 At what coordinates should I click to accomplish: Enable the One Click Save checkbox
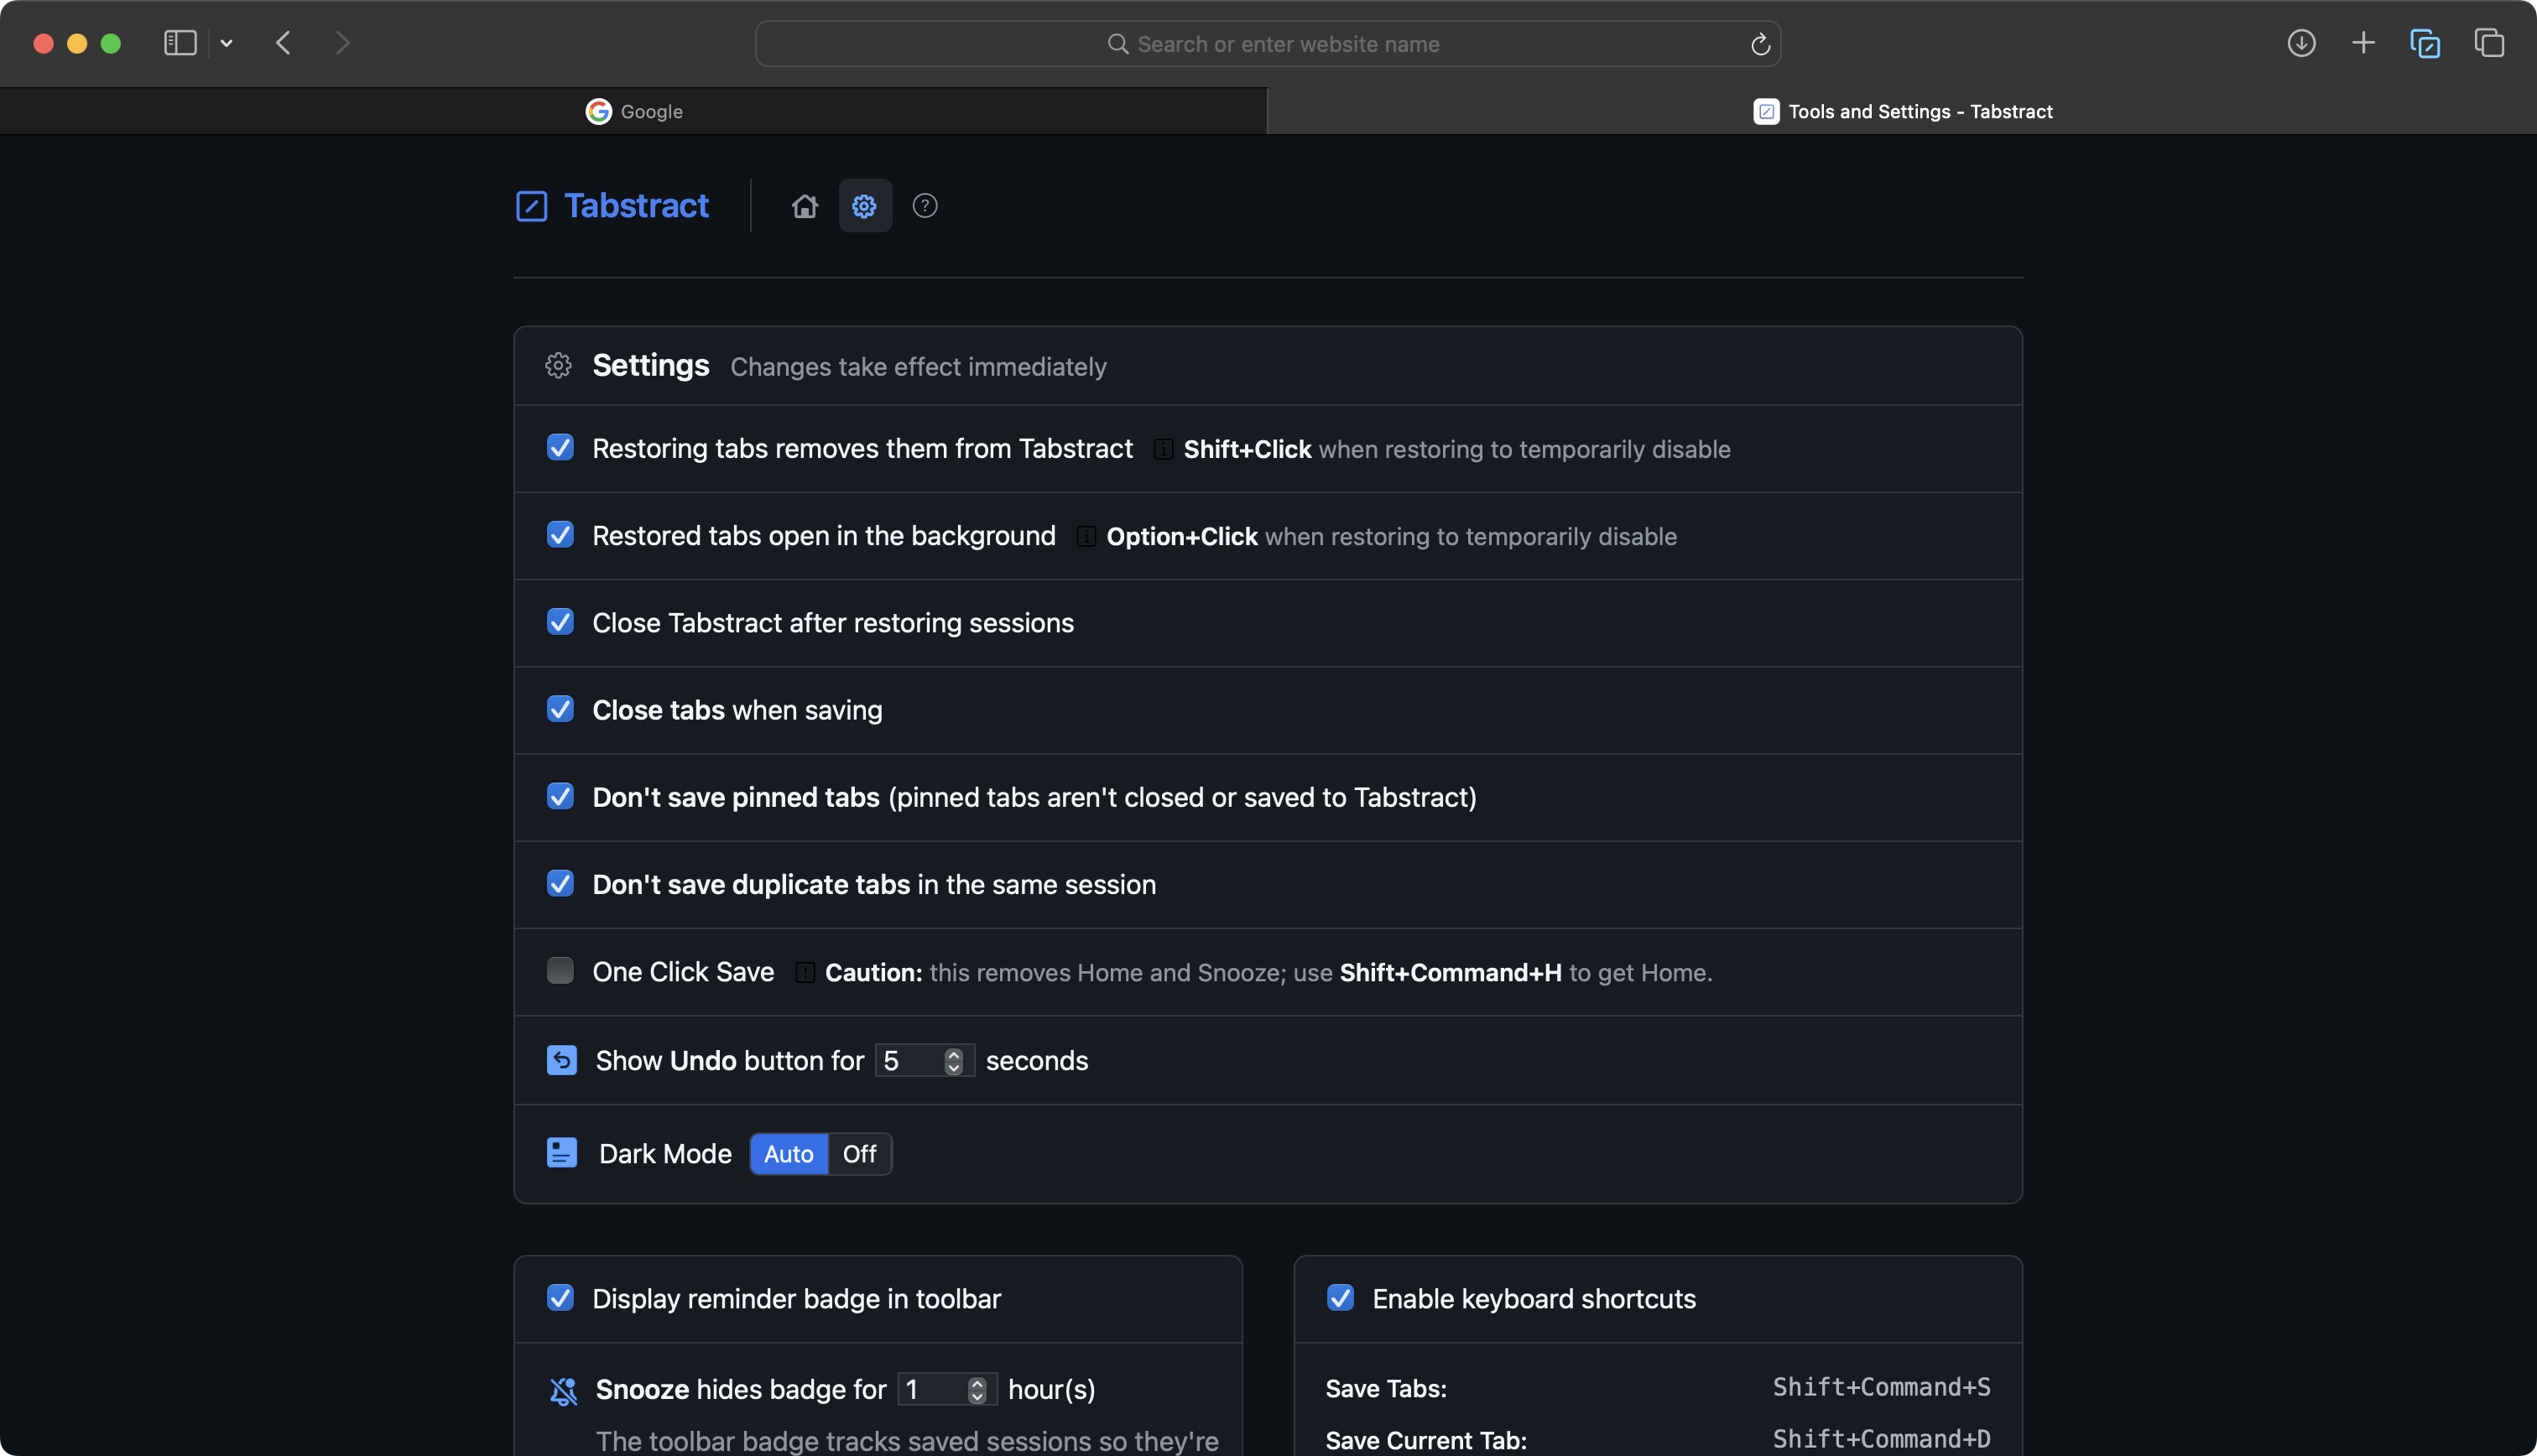coord(560,970)
